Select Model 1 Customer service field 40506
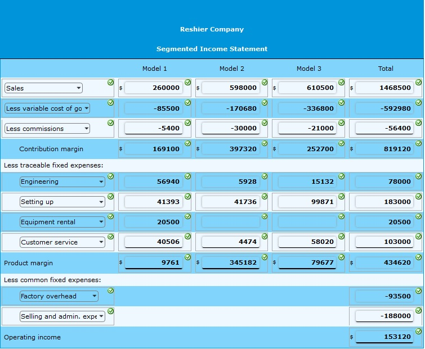 [154, 242]
